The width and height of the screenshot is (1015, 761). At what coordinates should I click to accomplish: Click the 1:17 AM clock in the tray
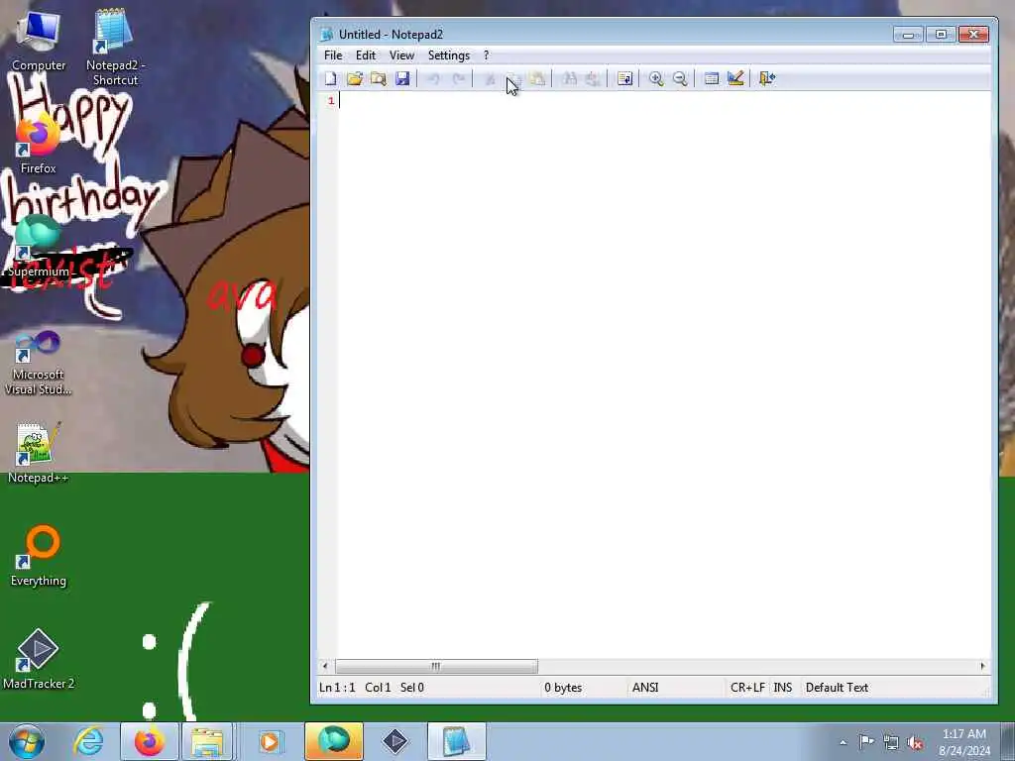(x=963, y=734)
